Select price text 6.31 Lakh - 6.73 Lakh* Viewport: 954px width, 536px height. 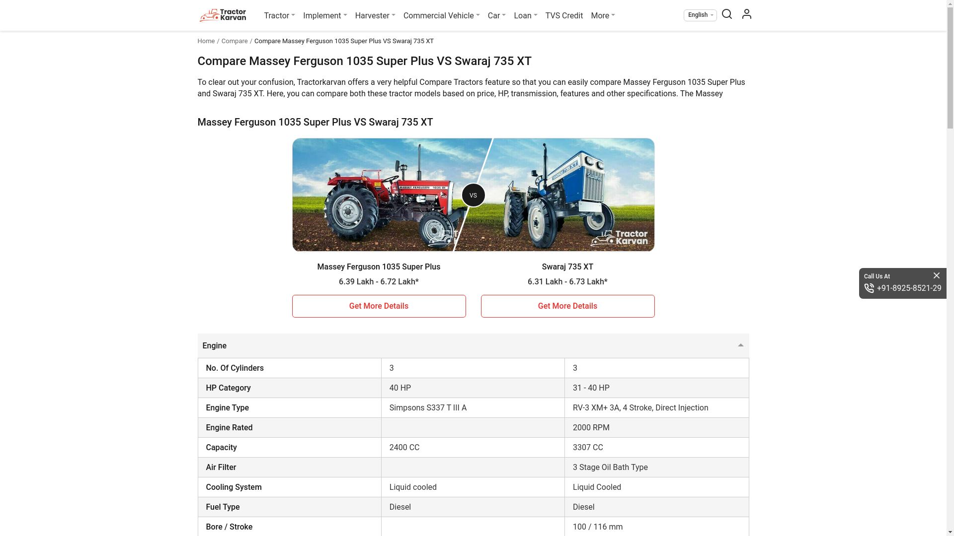(x=567, y=282)
